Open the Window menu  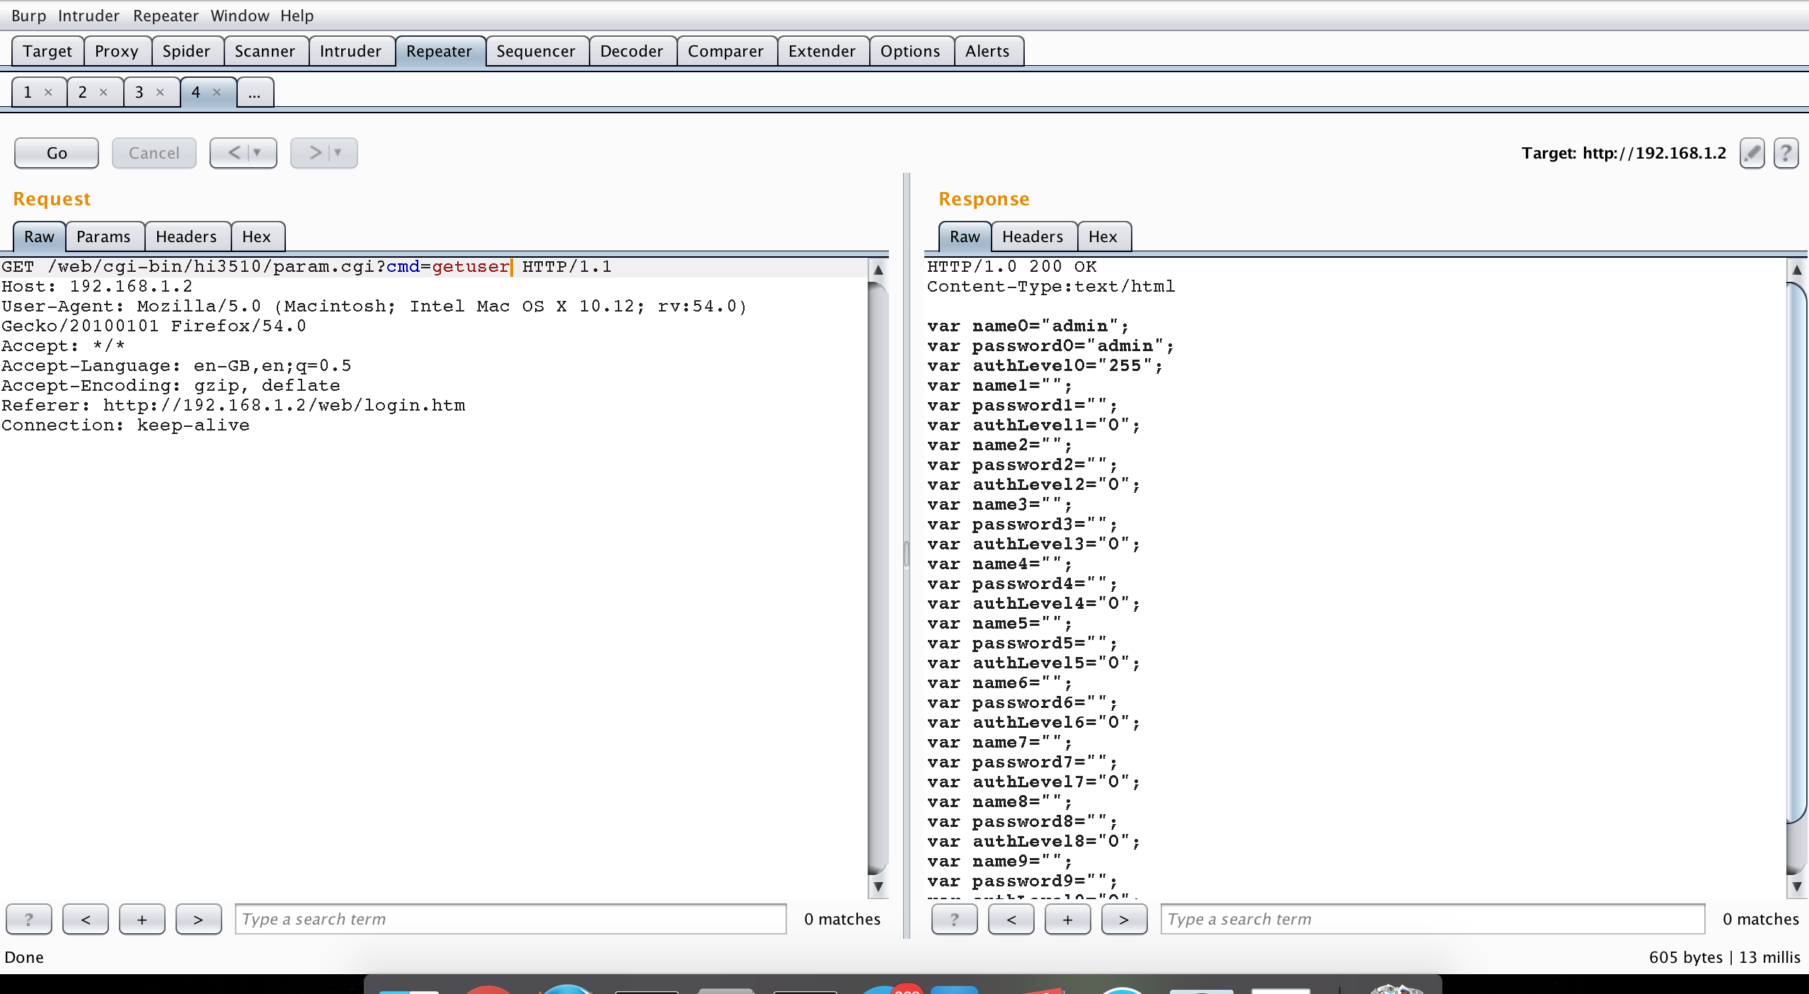pos(240,16)
